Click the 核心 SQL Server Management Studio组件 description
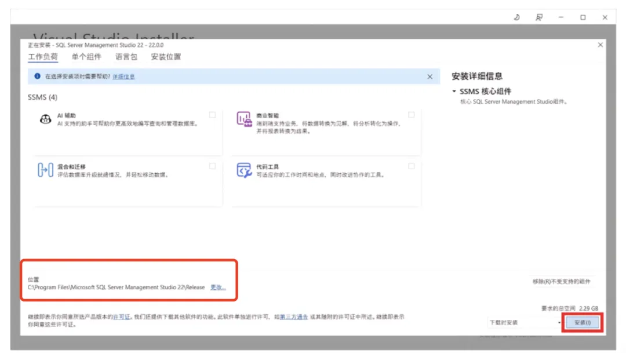The image size is (626, 353). pyautogui.click(x=514, y=101)
